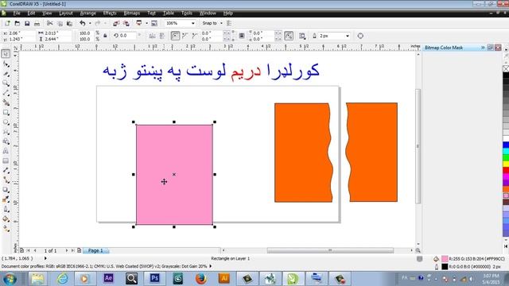The width and height of the screenshot is (509, 286).
Task: Select the Parallel Dimension tool
Action: pyautogui.click(x=6, y=171)
